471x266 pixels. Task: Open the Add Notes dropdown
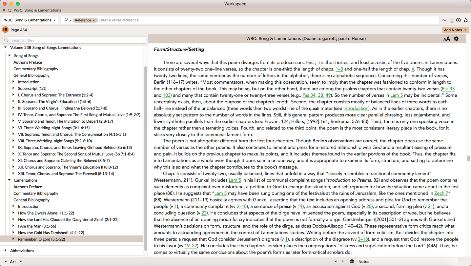pos(455,30)
